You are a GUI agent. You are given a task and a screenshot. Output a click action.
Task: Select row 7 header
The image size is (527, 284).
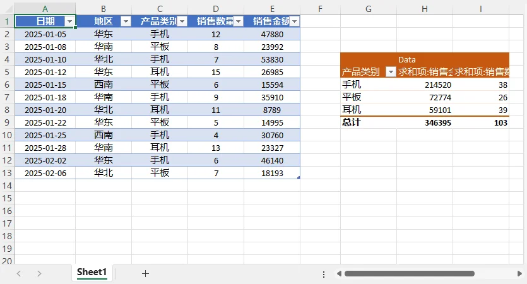7,97
